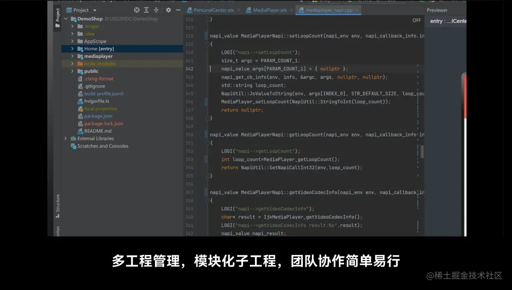Switch to MediaPlayer.ets editor tab
Image resolution: width=512 pixels, height=290 pixels.
tap(270, 10)
